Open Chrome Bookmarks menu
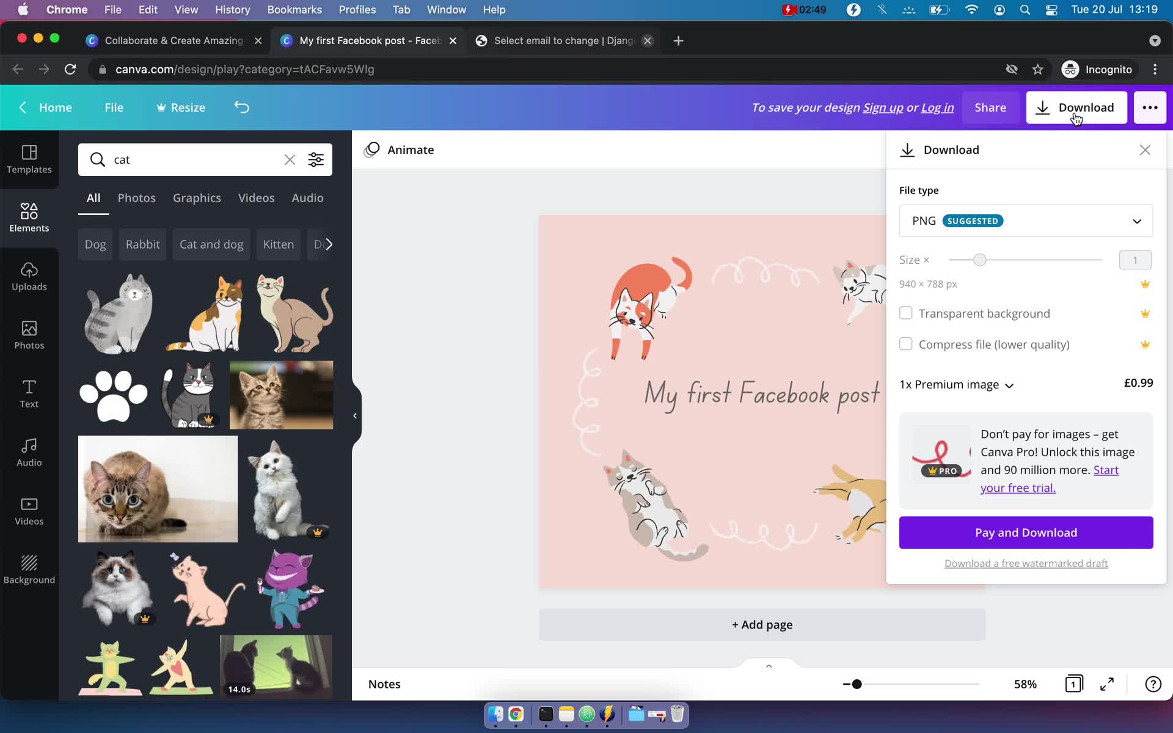The height and width of the screenshot is (733, 1173). click(x=294, y=10)
